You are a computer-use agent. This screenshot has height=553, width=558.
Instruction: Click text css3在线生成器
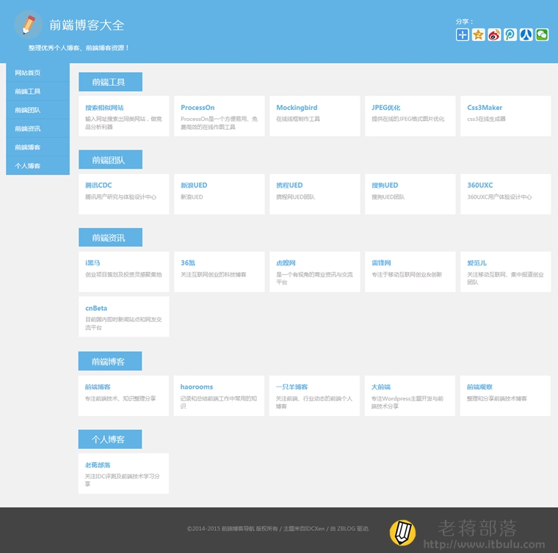pyautogui.click(x=486, y=119)
